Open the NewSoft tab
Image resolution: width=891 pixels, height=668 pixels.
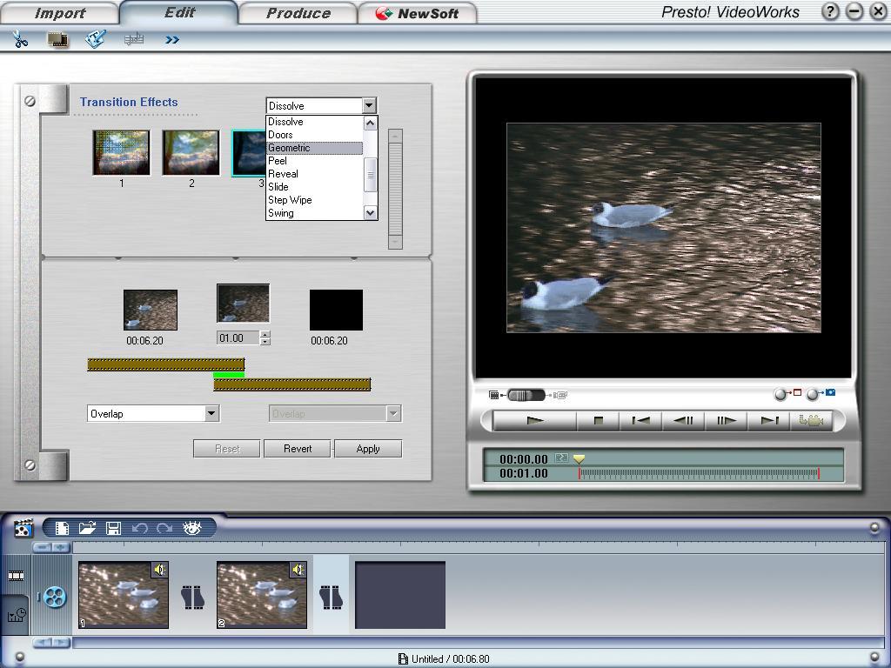pyautogui.click(x=417, y=12)
